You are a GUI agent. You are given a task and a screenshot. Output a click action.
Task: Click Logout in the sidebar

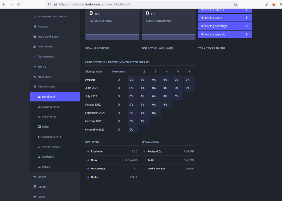(x=42, y=197)
